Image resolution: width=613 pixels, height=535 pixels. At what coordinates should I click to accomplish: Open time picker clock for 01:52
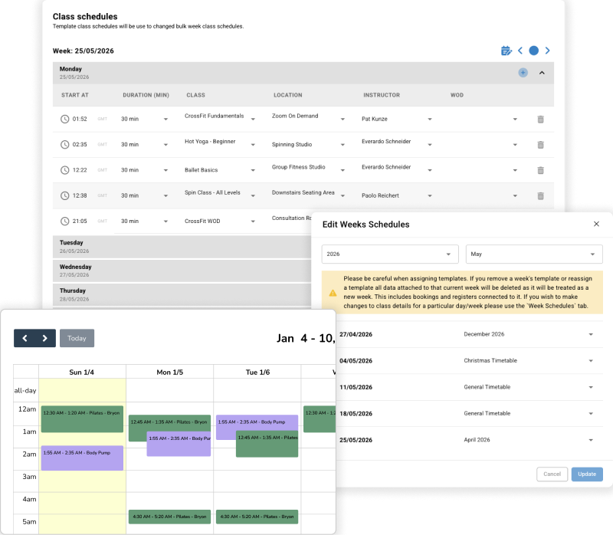click(x=64, y=119)
